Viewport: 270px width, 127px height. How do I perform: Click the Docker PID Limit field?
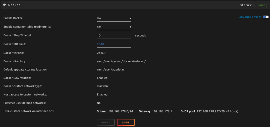pos(114,44)
